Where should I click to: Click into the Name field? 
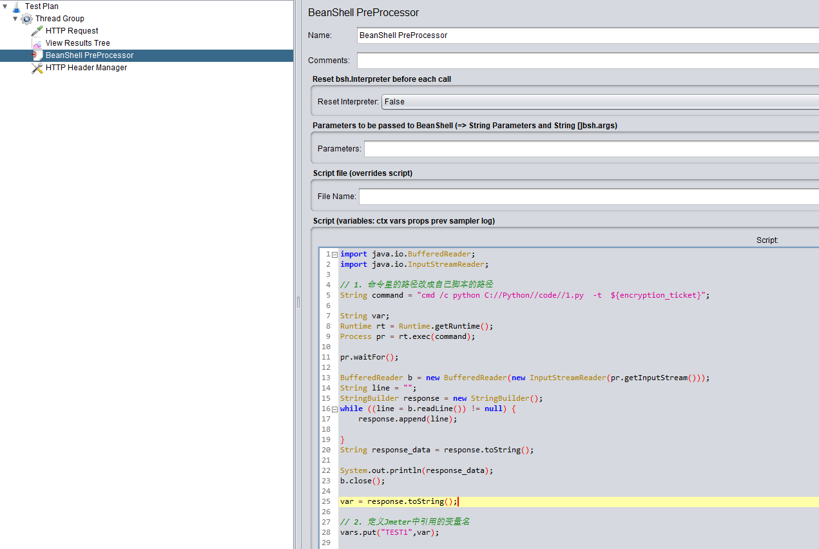pyautogui.click(x=588, y=35)
